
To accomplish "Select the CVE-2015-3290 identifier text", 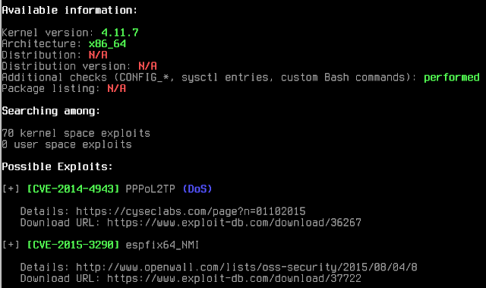I will pyautogui.click(x=73, y=245).
